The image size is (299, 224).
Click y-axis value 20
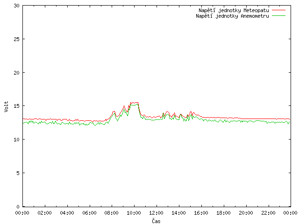pos(17,73)
